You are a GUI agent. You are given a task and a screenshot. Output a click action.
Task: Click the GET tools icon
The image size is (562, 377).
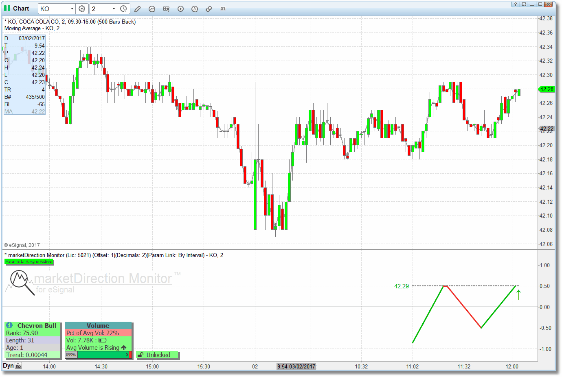point(166,9)
